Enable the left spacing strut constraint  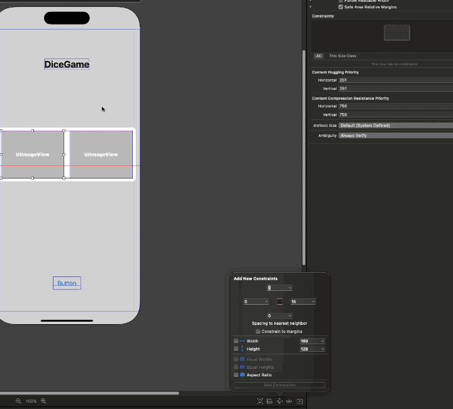[x=272, y=302]
